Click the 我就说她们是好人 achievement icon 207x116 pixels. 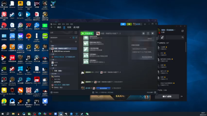click(x=86, y=43)
